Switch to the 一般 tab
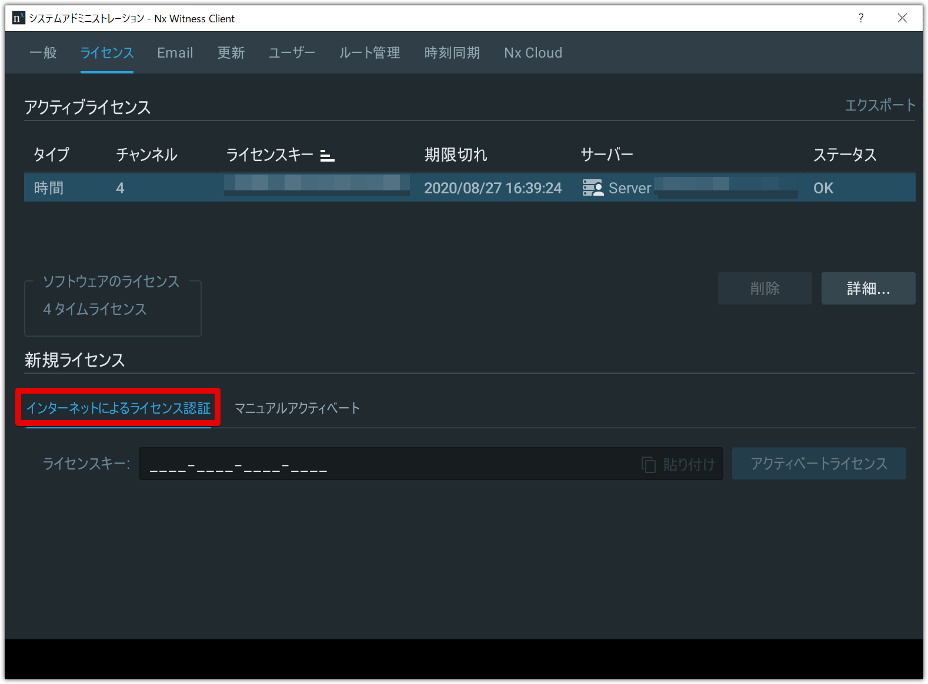 pyautogui.click(x=43, y=53)
